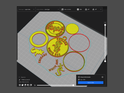Select the left side view icon
This screenshot has height=93, width=124.
pyautogui.click(x=28, y=85)
